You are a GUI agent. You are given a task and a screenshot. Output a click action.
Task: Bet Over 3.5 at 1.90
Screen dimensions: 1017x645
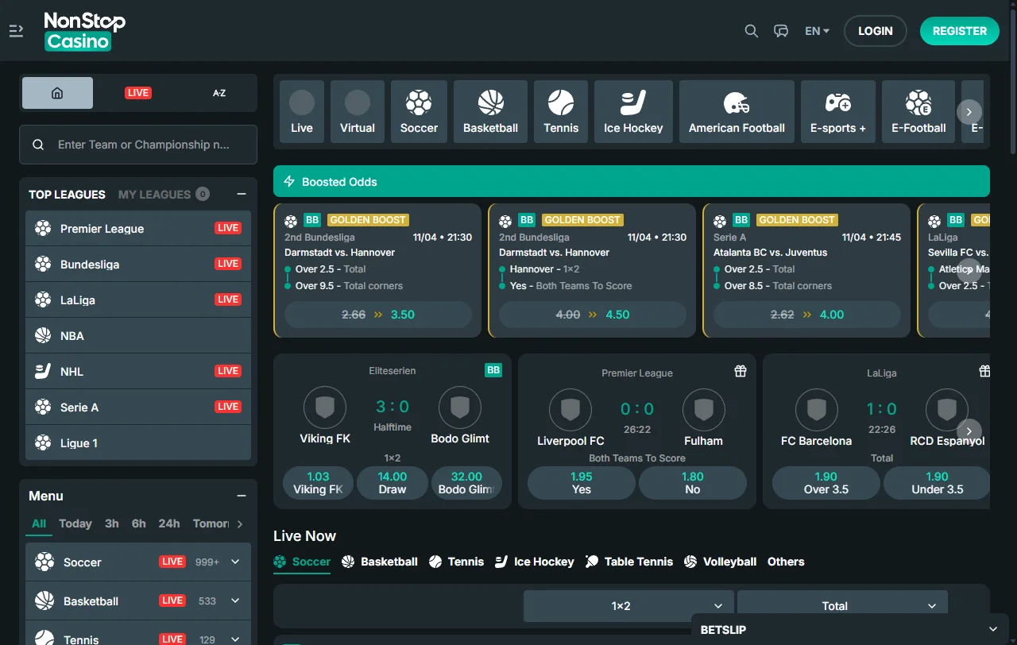tap(826, 482)
